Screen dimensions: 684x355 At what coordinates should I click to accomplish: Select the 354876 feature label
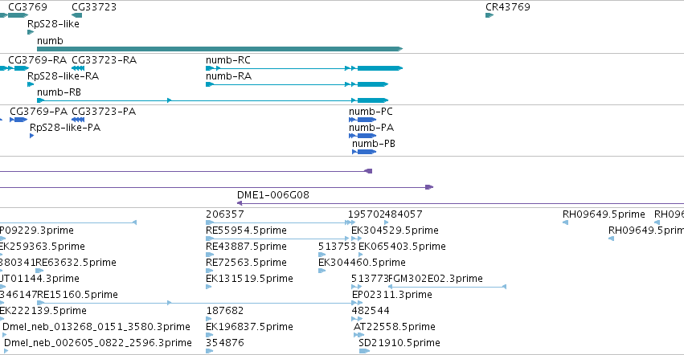225,343
